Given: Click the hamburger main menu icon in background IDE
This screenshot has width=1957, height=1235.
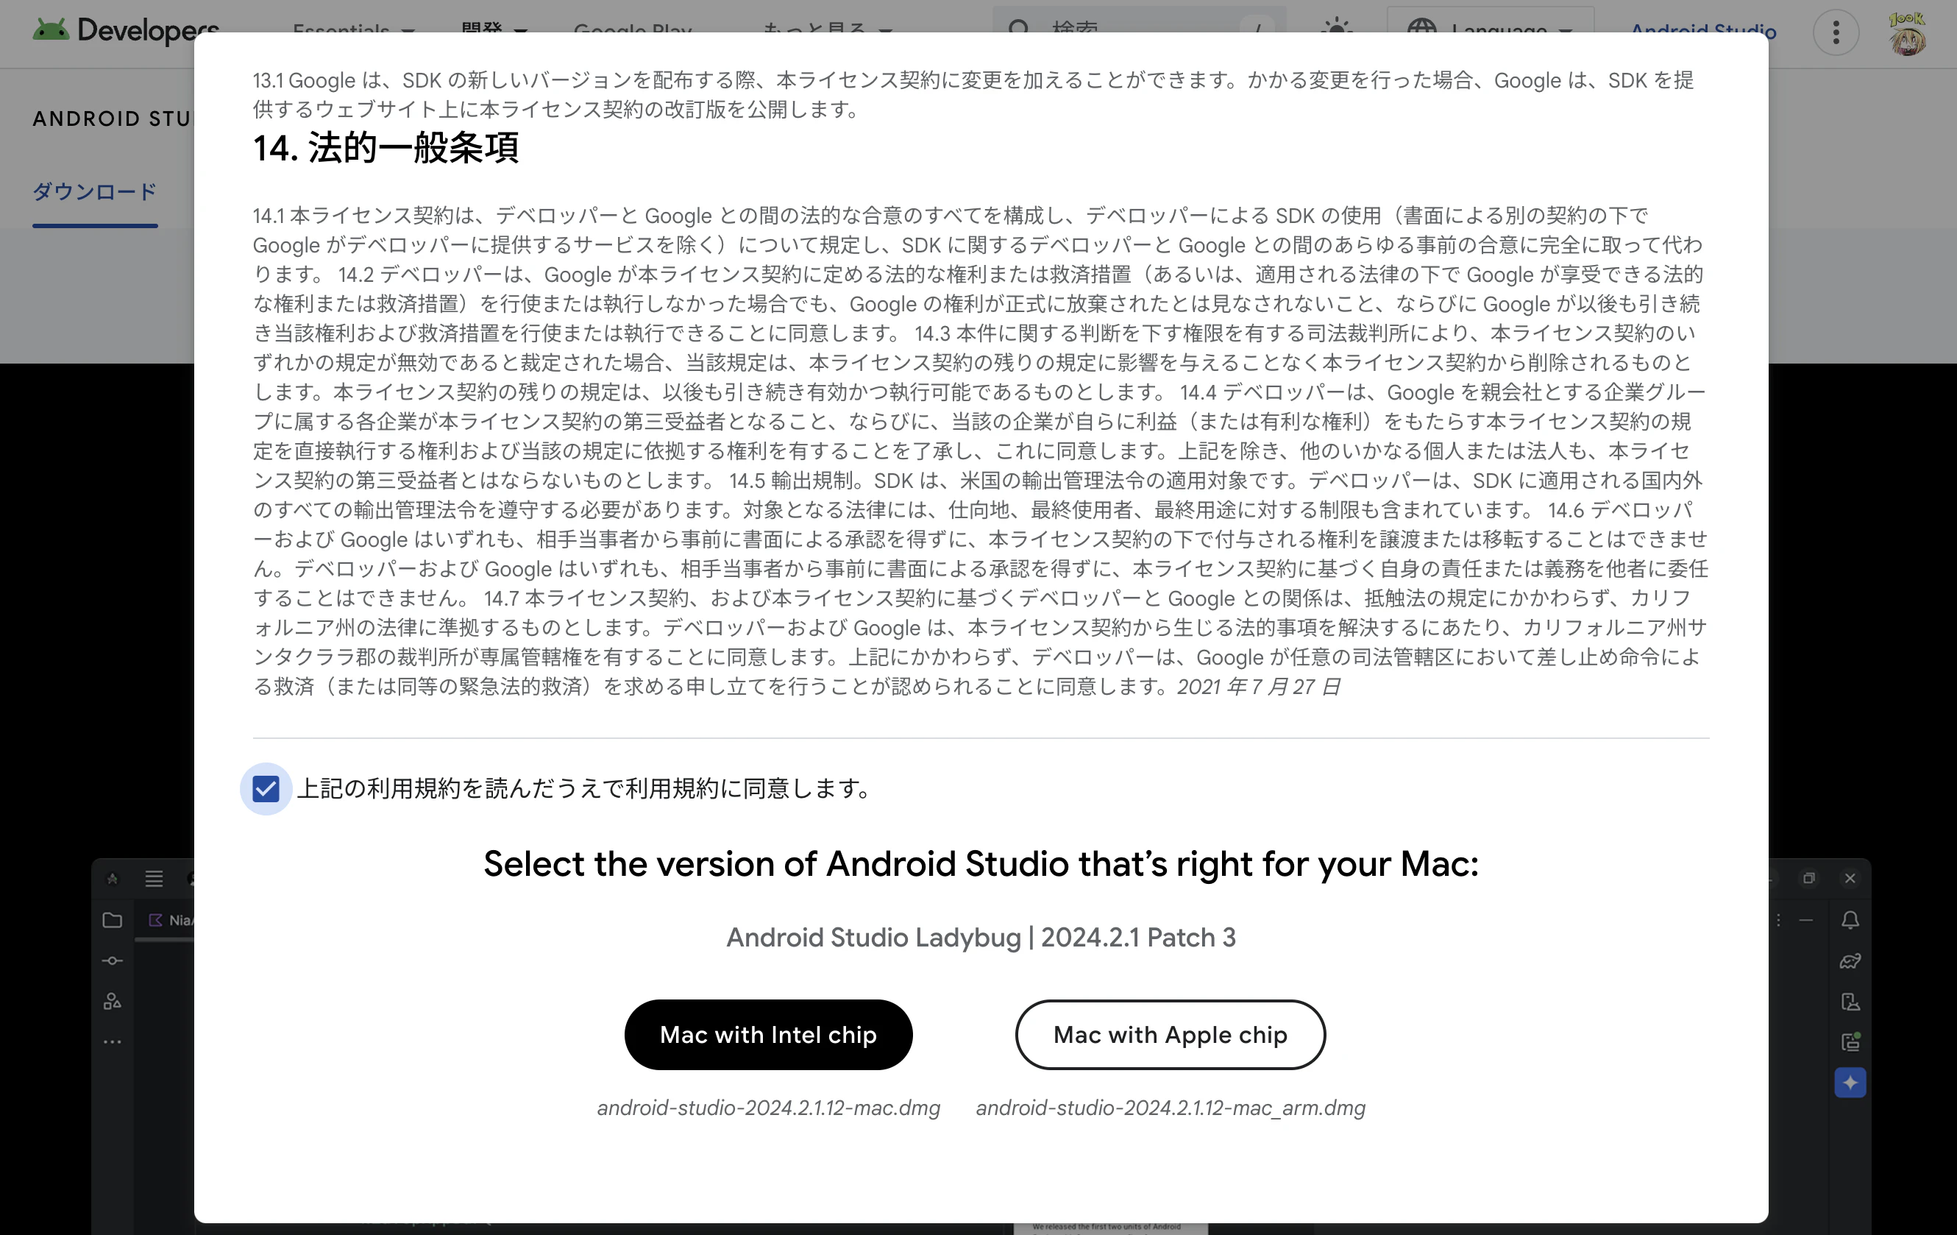Looking at the screenshot, I should (x=154, y=878).
